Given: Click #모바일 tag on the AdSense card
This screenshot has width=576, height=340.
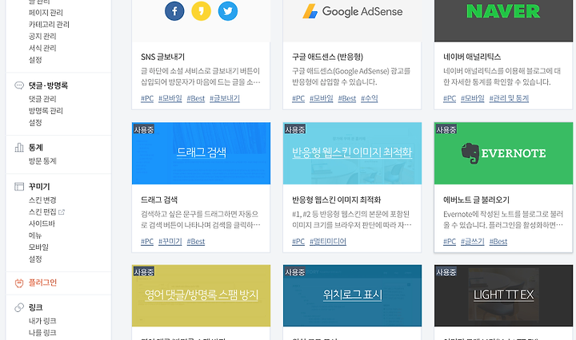Looking at the screenshot, I should click(322, 98).
